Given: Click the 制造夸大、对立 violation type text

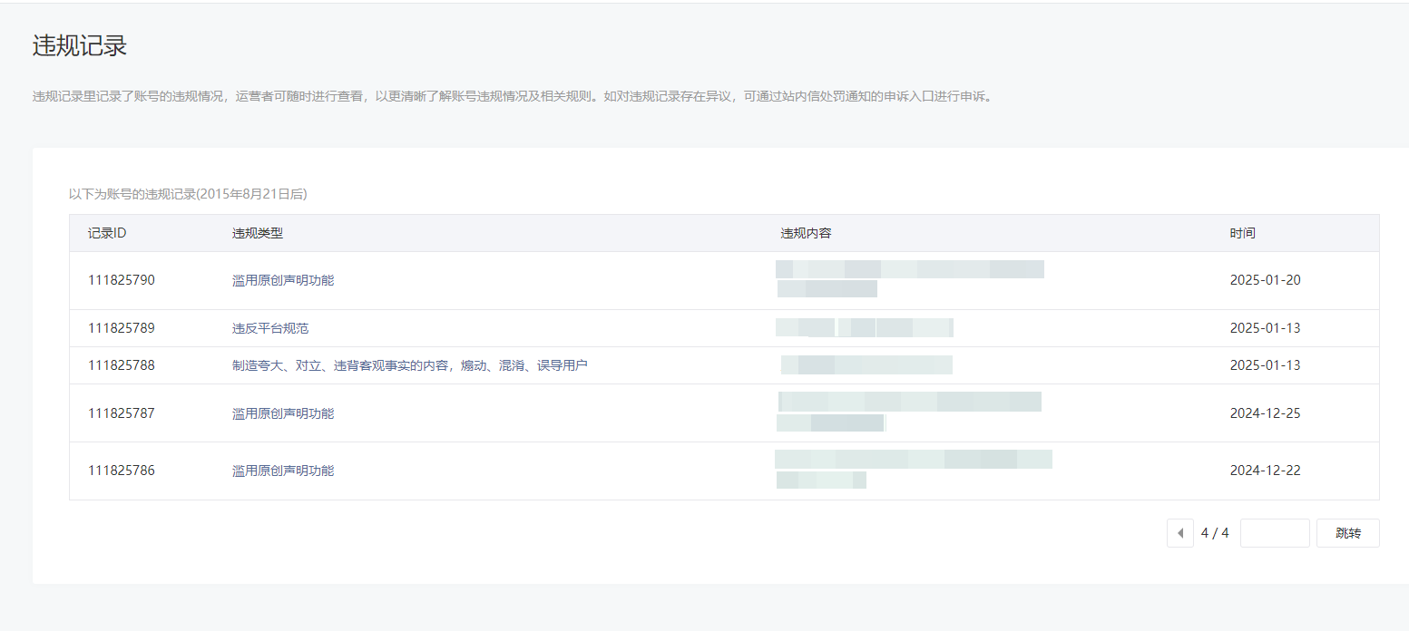Looking at the screenshot, I should point(409,365).
